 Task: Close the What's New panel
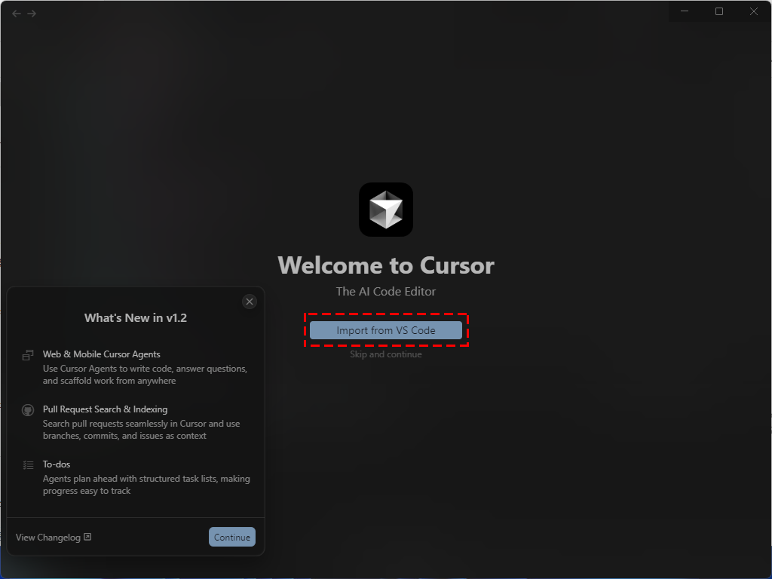coord(250,302)
